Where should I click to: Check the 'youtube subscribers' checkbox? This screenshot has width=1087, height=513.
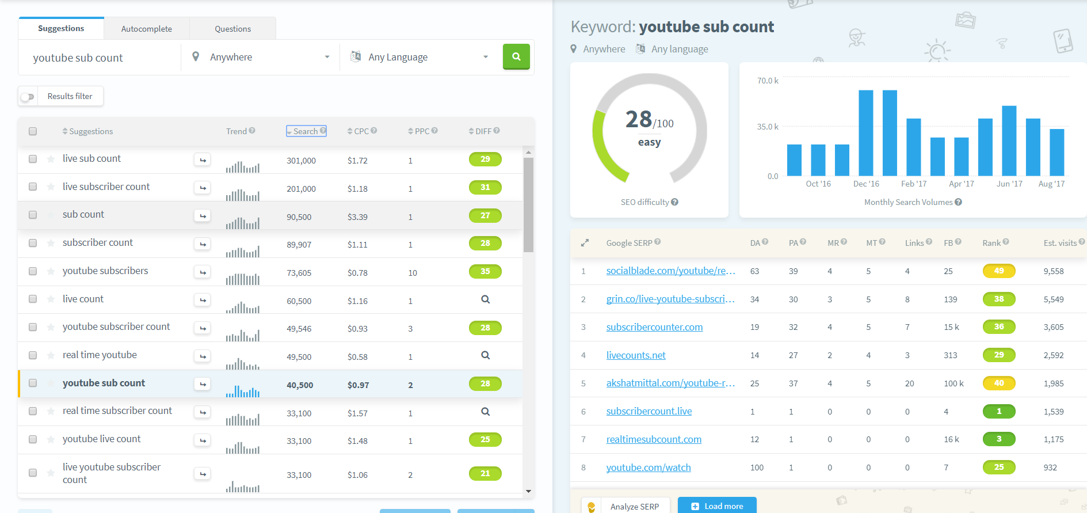(x=33, y=271)
